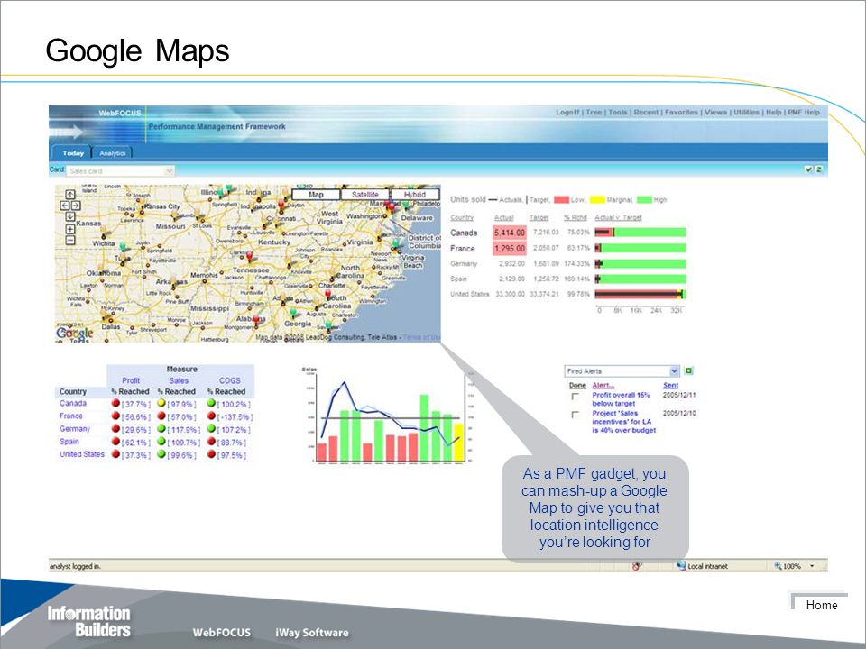Click Logoff in the top menu
This screenshot has height=649, width=866.
(x=567, y=112)
